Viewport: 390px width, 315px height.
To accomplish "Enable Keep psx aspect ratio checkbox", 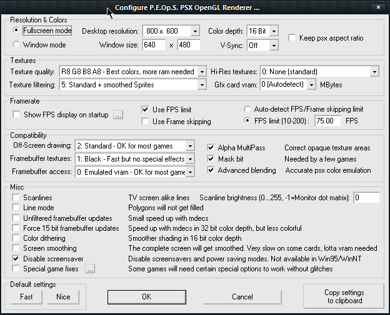I will click(x=292, y=37).
